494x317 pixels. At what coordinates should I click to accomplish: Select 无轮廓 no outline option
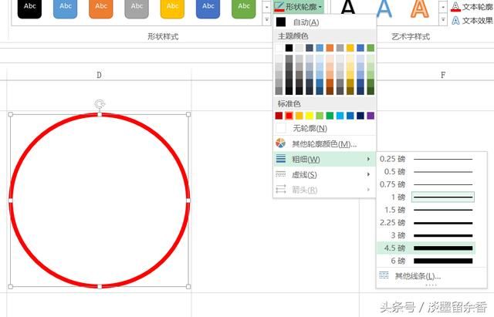pyautogui.click(x=309, y=128)
